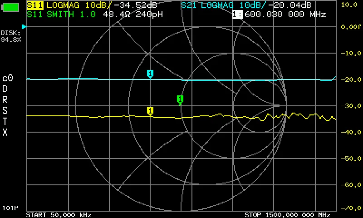Tap the START 50.000 kHz field
363x218 pixels.
point(59,215)
